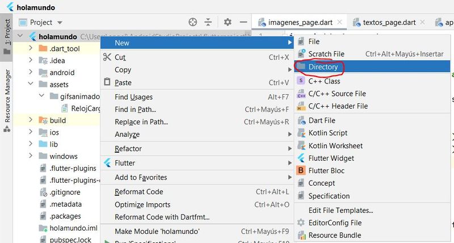Open the Refactor submenu
This screenshot has height=243, width=454.
[197, 149]
